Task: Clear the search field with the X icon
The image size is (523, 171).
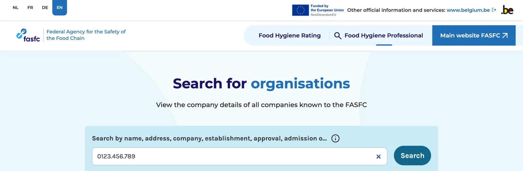Action: tap(379, 157)
